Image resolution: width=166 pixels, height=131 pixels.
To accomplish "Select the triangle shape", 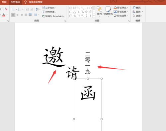I will 75,12.
